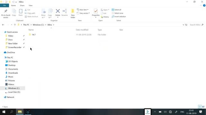
Task: Click Windows (C:) in the address path
Action: [38, 25]
